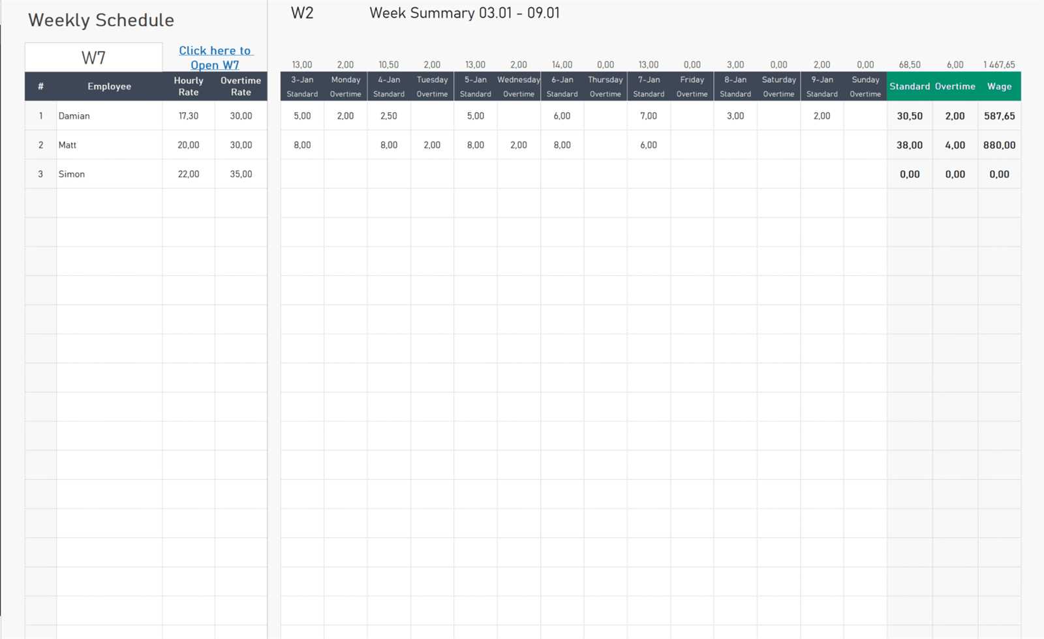Screen dimensions: 1044x639
Task: Click the green Overtime summary header
Action: (x=955, y=86)
